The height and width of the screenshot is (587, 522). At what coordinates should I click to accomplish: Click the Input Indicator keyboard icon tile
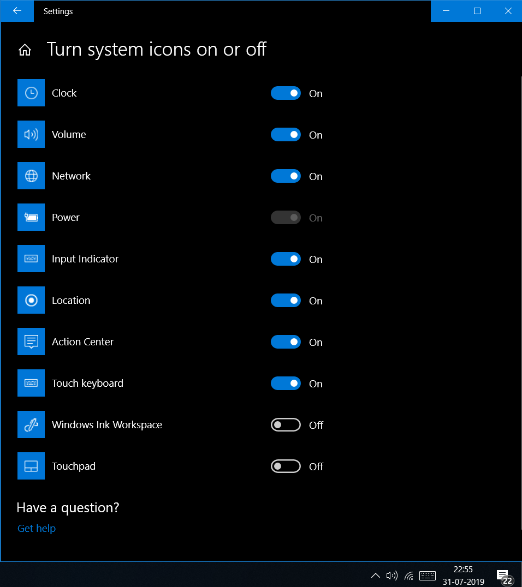click(x=31, y=259)
